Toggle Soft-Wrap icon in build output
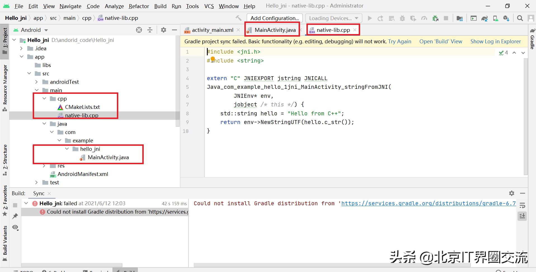The height and width of the screenshot is (272, 536). pos(522,206)
